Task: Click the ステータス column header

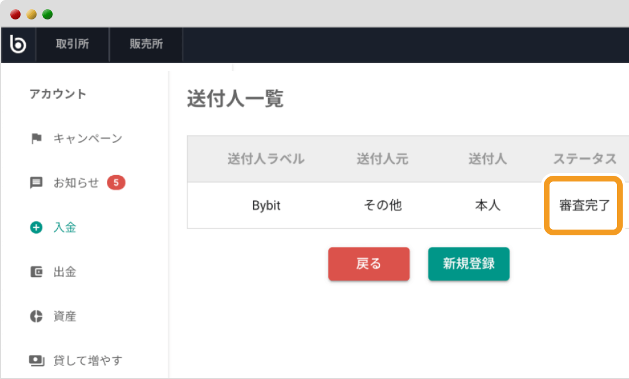Action: pos(584,159)
